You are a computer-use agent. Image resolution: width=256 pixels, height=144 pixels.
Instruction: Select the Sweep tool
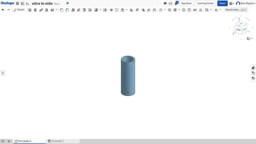(41, 10)
